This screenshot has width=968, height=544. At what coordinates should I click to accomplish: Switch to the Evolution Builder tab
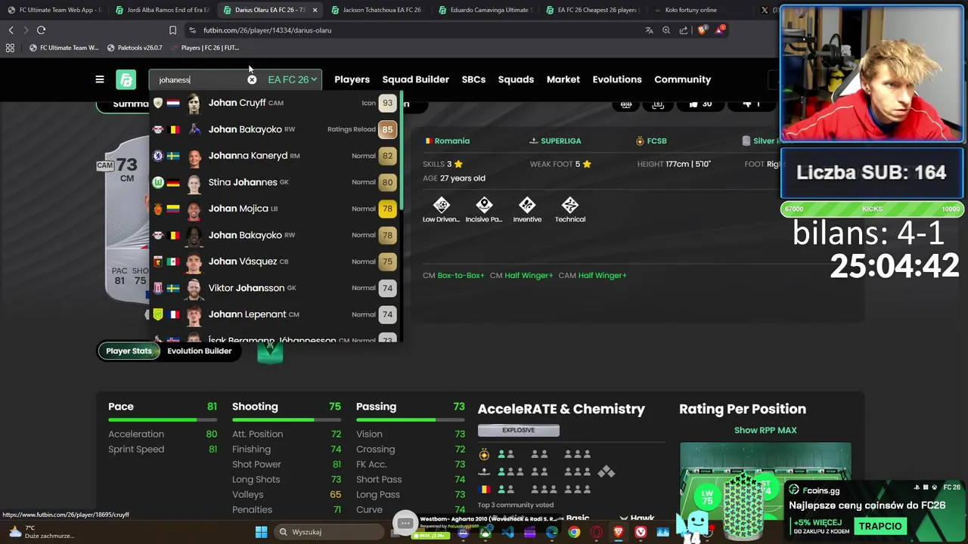(x=199, y=351)
